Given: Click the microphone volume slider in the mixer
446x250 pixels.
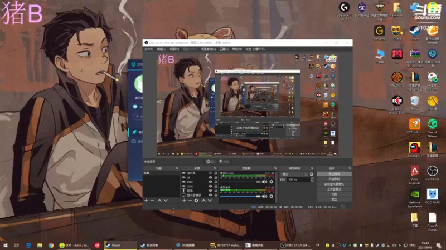Looking at the screenshot, I should pyautogui.click(x=240, y=182).
